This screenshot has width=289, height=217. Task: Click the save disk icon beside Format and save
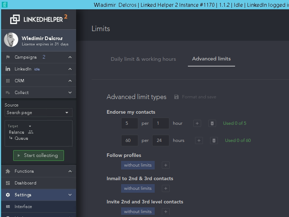[x=176, y=97]
